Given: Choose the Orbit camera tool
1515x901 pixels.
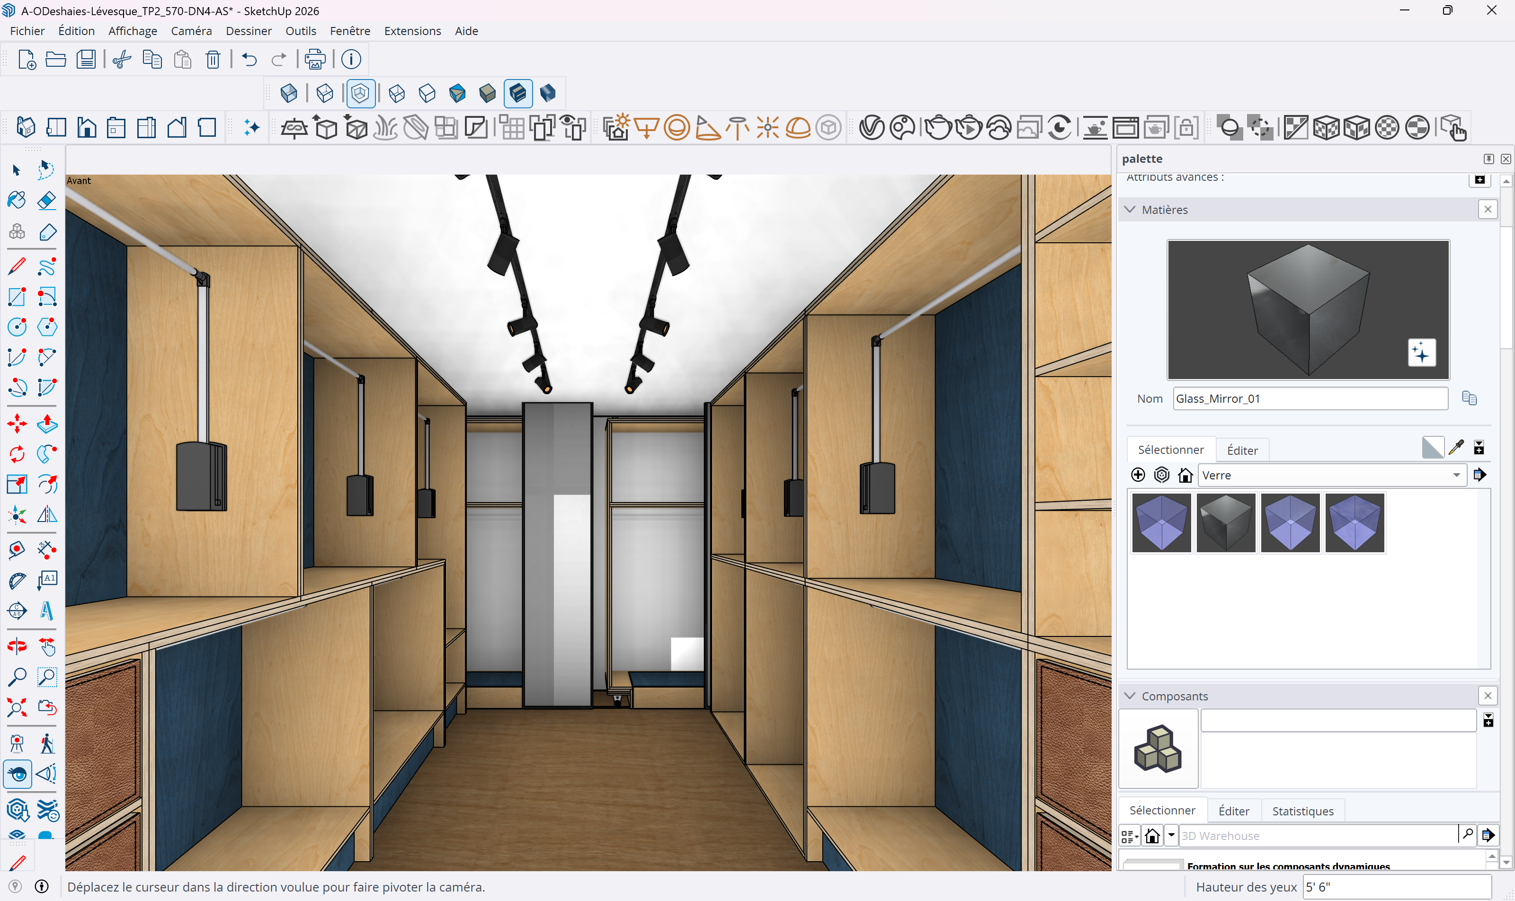Looking at the screenshot, I should click(x=17, y=646).
